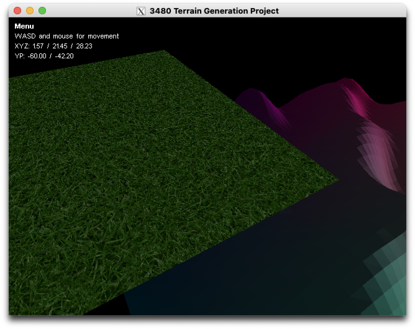Pick the teal pixelated terrain patch
Viewport: 415px width, 329px height.
(x=388, y=279)
